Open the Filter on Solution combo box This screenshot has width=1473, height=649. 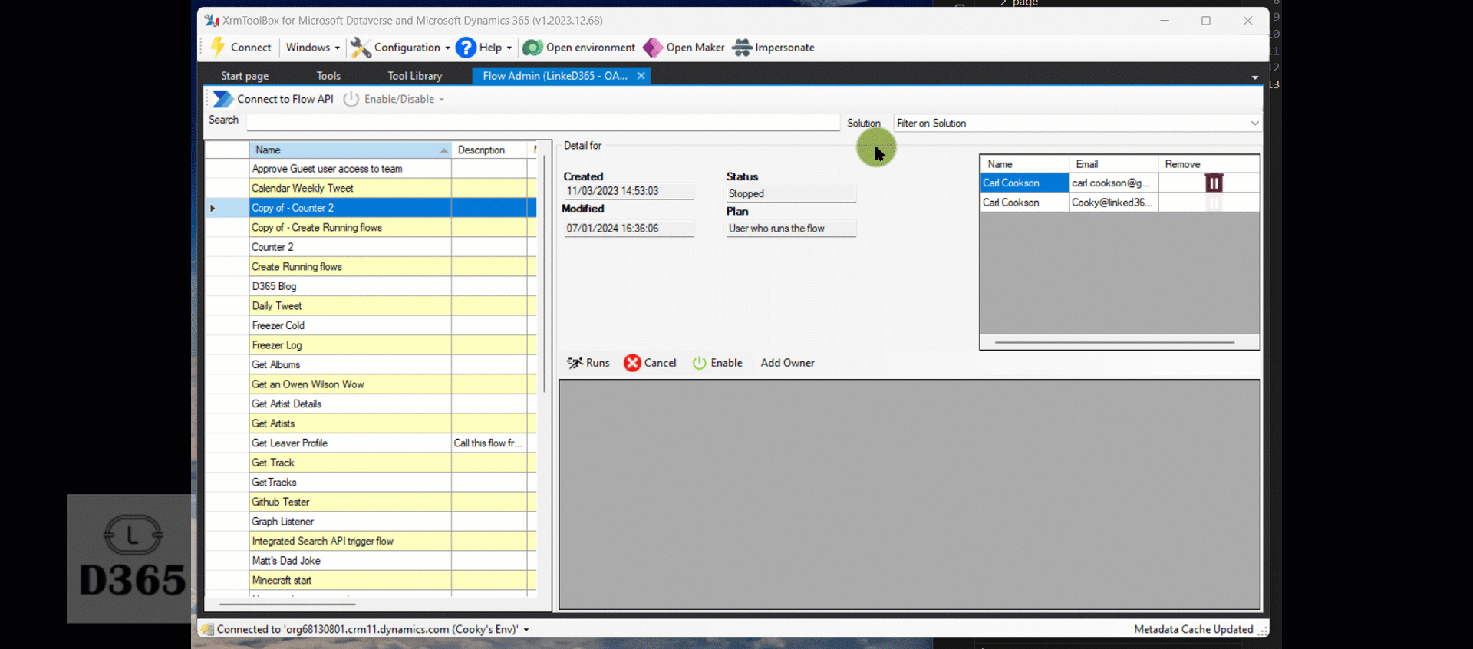[1077, 123]
